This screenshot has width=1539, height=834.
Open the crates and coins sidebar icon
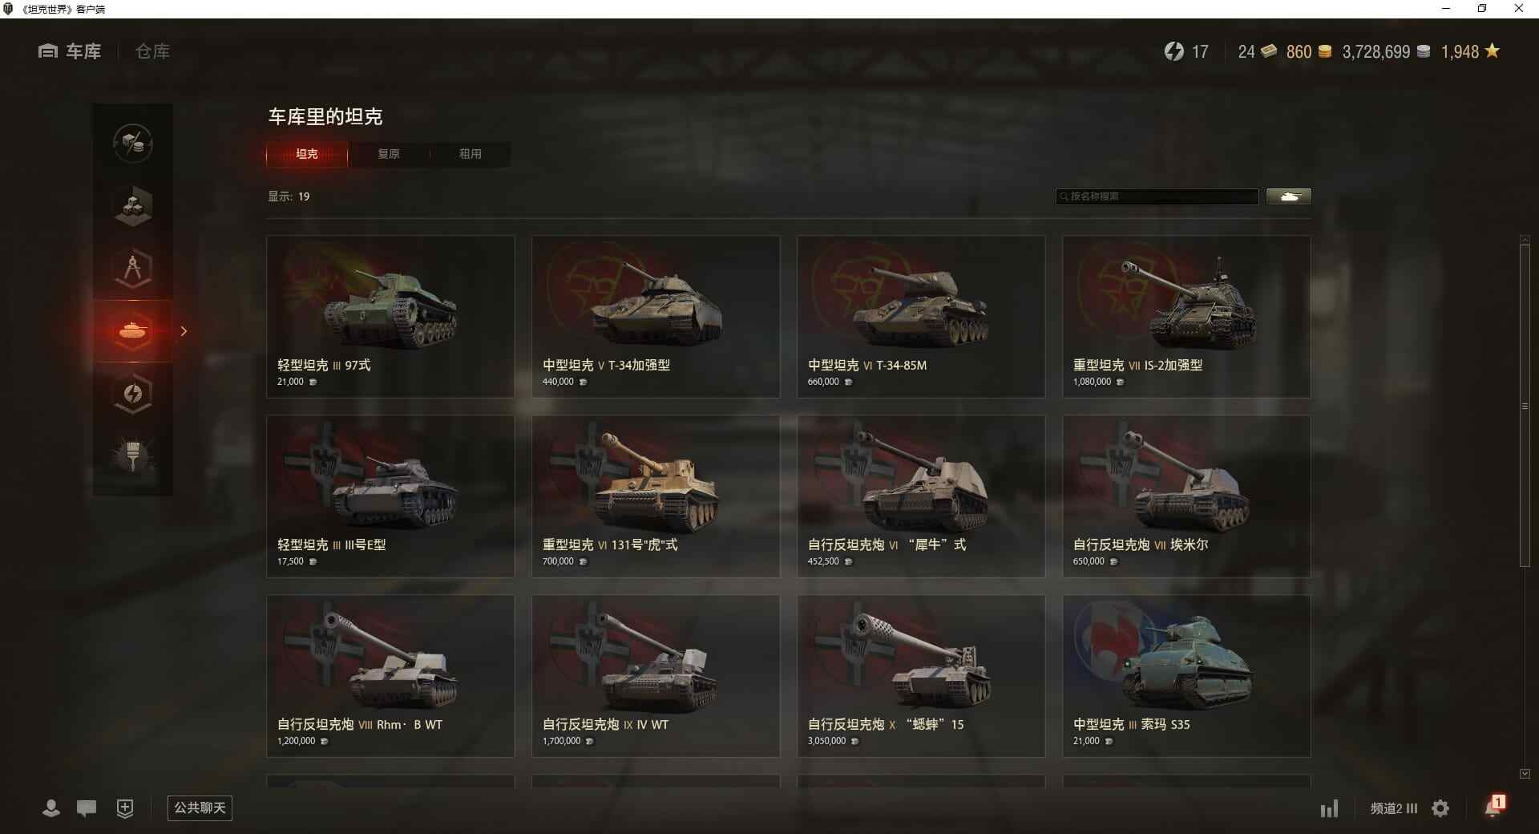pyautogui.click(x=133, y=144)
